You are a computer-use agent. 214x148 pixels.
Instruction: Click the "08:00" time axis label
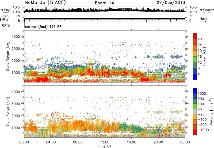click(78, 142)
